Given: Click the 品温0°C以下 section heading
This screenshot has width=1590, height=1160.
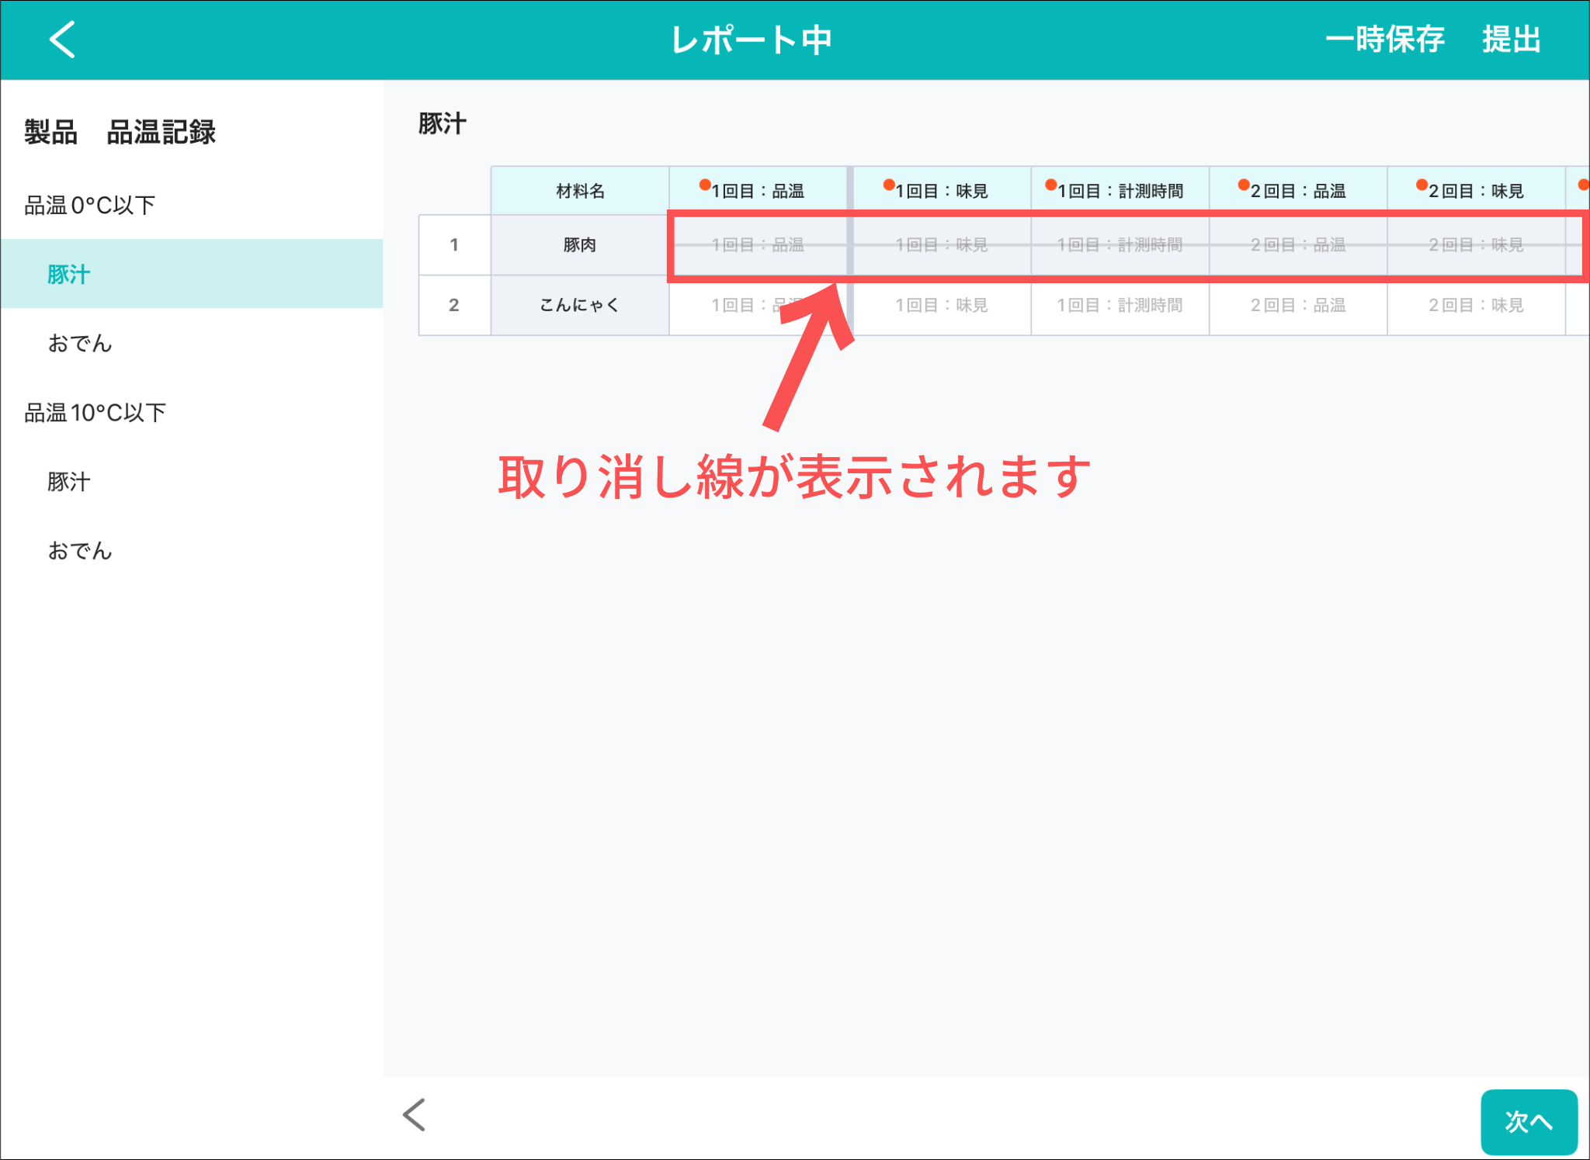Looking at the screenshot, I should [x=90, y=205].
